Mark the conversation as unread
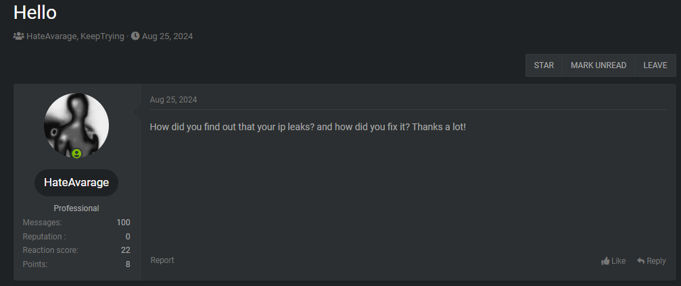Image resolution: width=681 pixels, height=286 pixels. pos(598,65)
